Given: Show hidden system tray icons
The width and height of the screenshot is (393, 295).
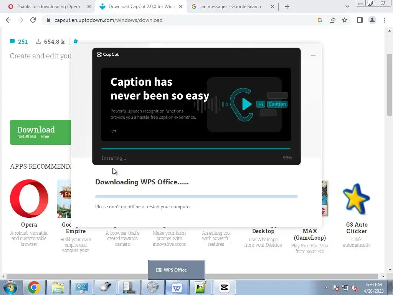Looking at the screenshot, I should [x=326, y=288].
